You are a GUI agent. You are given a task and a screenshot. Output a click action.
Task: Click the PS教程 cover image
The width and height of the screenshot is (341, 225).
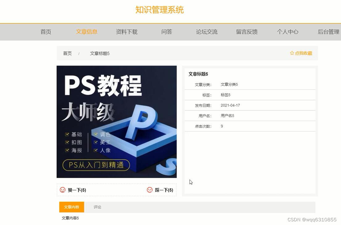click(117, 122)
